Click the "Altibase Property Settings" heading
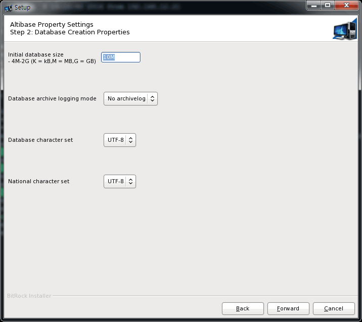 click(x=52, y=24)
